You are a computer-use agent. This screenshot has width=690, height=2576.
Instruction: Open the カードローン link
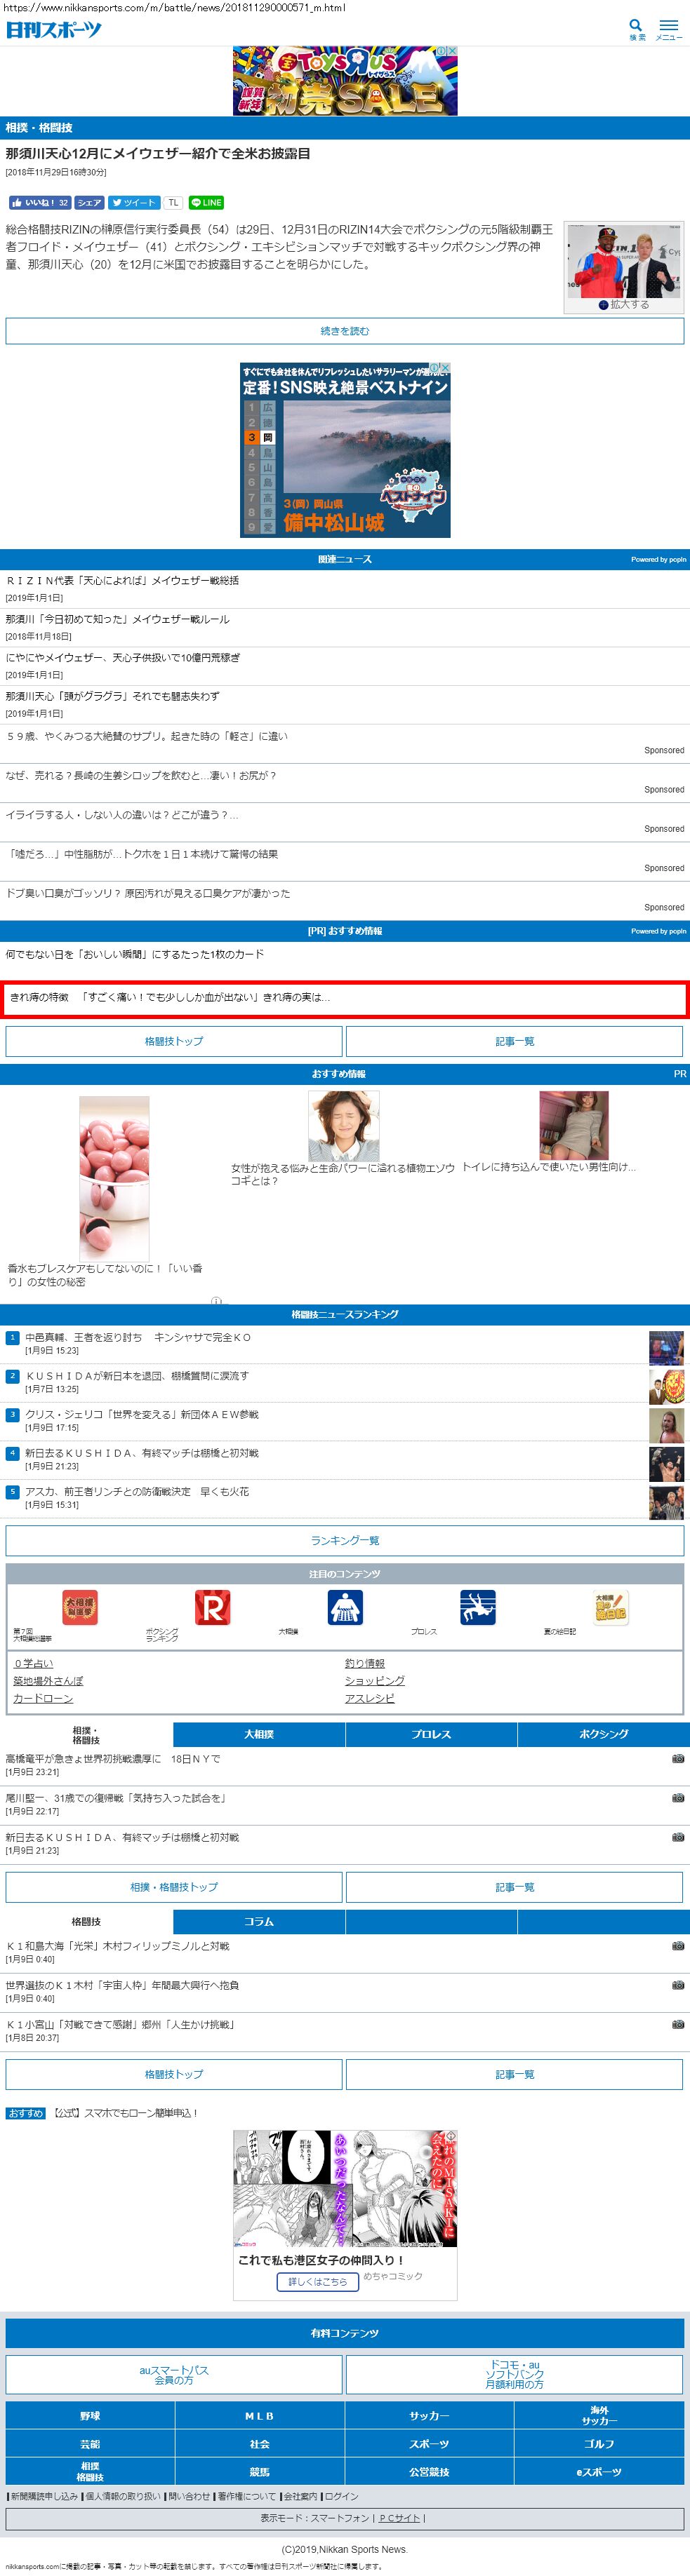(43, 1698)
